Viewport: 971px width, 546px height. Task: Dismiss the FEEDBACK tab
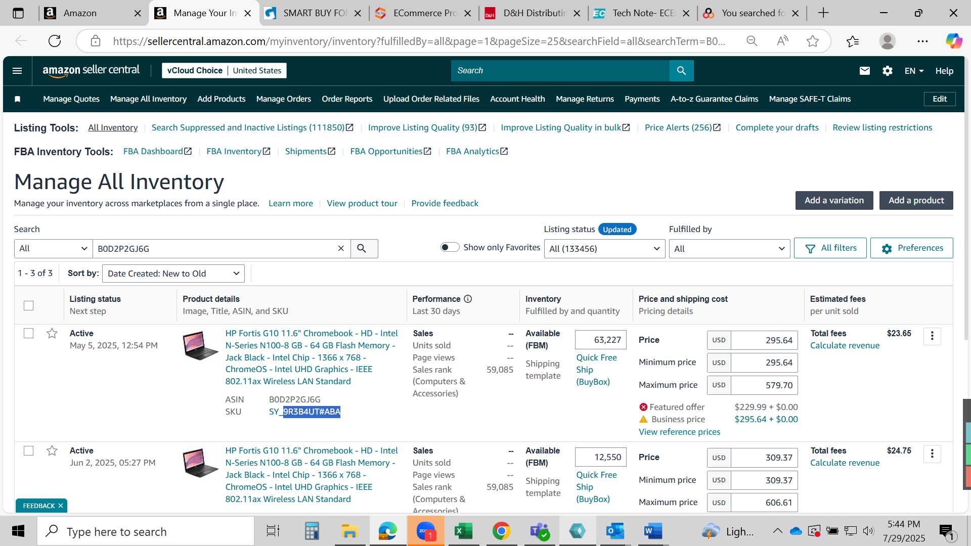(x=61, y=506)
